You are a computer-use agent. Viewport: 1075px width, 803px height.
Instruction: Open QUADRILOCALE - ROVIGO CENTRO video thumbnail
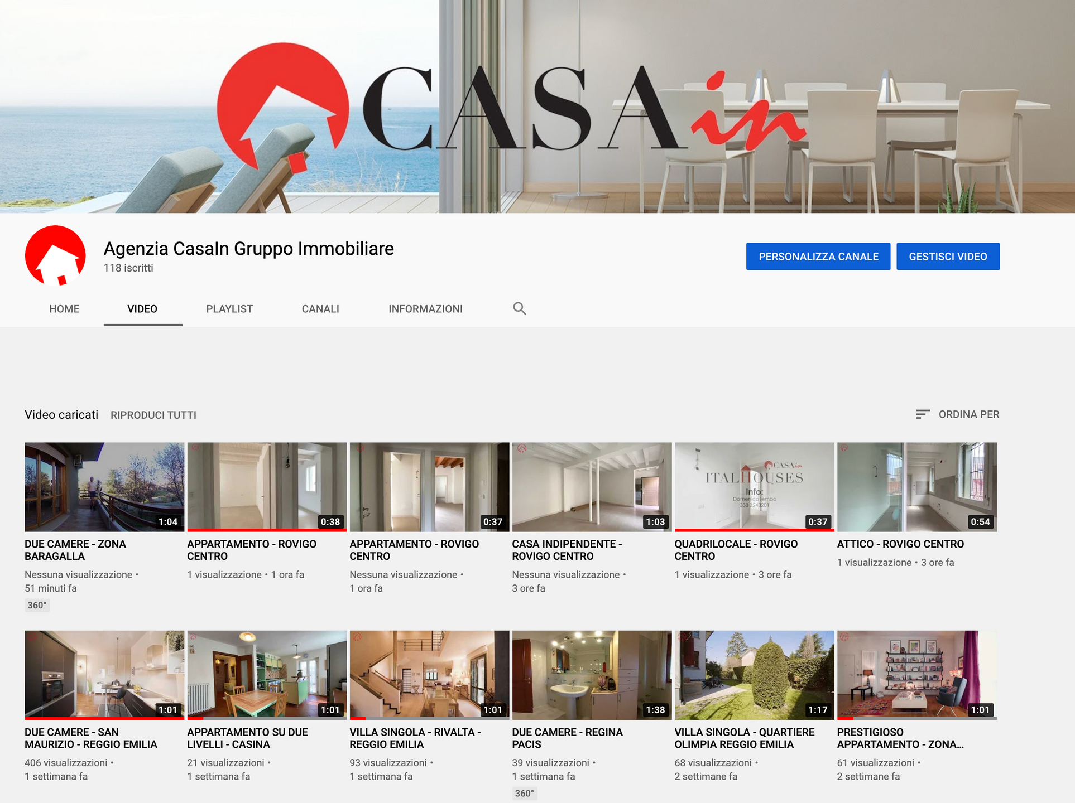pyautogui.click(x=754, y=486)
